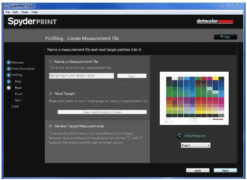The width and height of the screenshot is (247, 180).
Task: Select Read step in sidebar
Action: pyautogui.click(x=18, y=88)
